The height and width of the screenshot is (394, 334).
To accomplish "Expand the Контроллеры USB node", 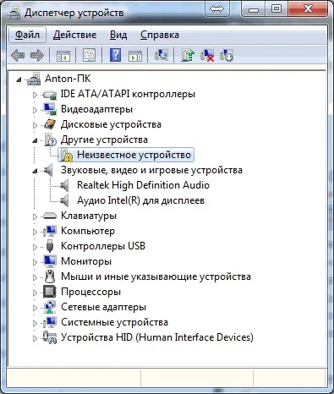I will pyautogui.click(x=35, y=247).
